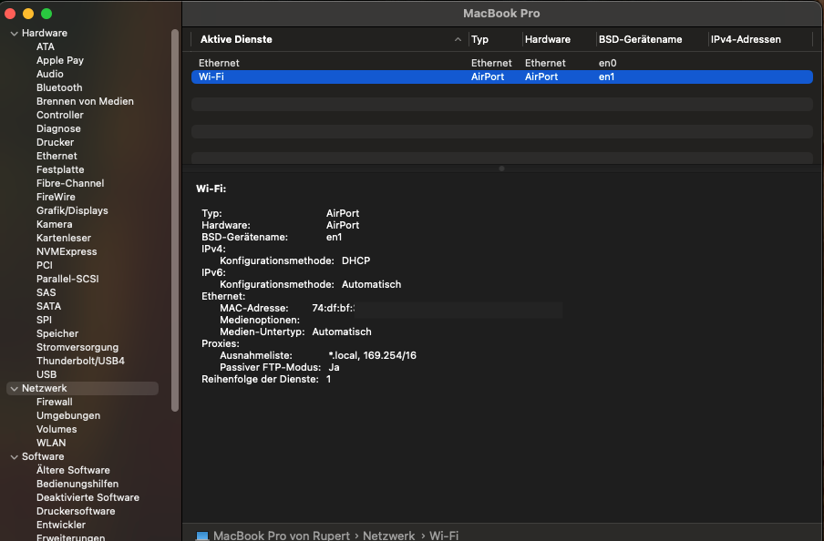
Task: Open the Firewall entry under Netzwerk
Action: [54, 402]
